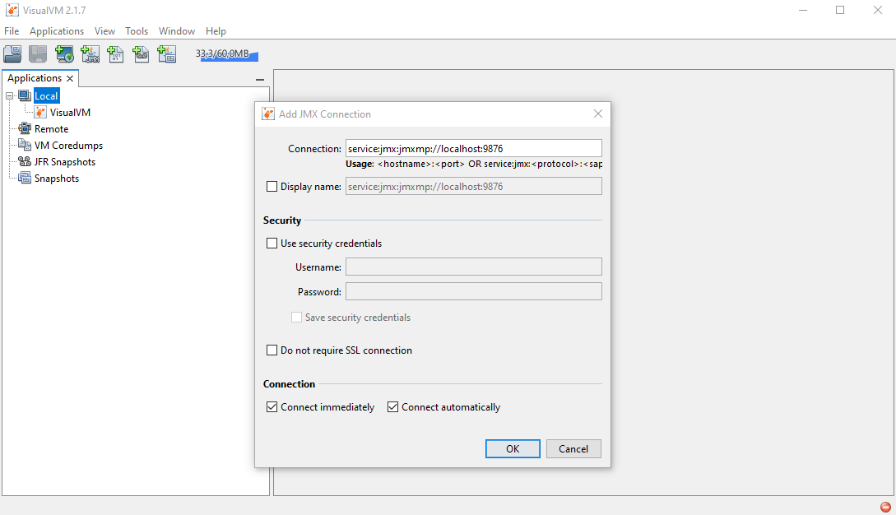
Task: Select the Remote node in Applications tree
Action: [51, 129]
